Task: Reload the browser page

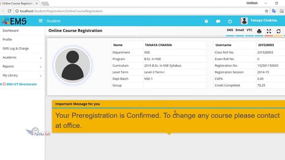Action: click(x=9, y=11)
